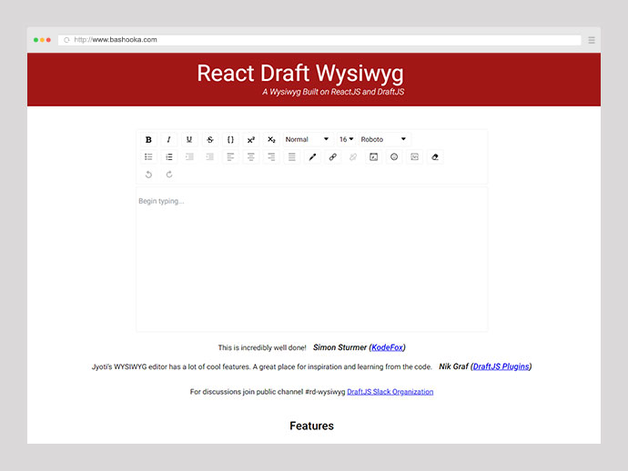Image resolution: width=628 pixels, height=471 pixels.
Task: Apply subscript formatting
Action: click(x=271, y=140)
